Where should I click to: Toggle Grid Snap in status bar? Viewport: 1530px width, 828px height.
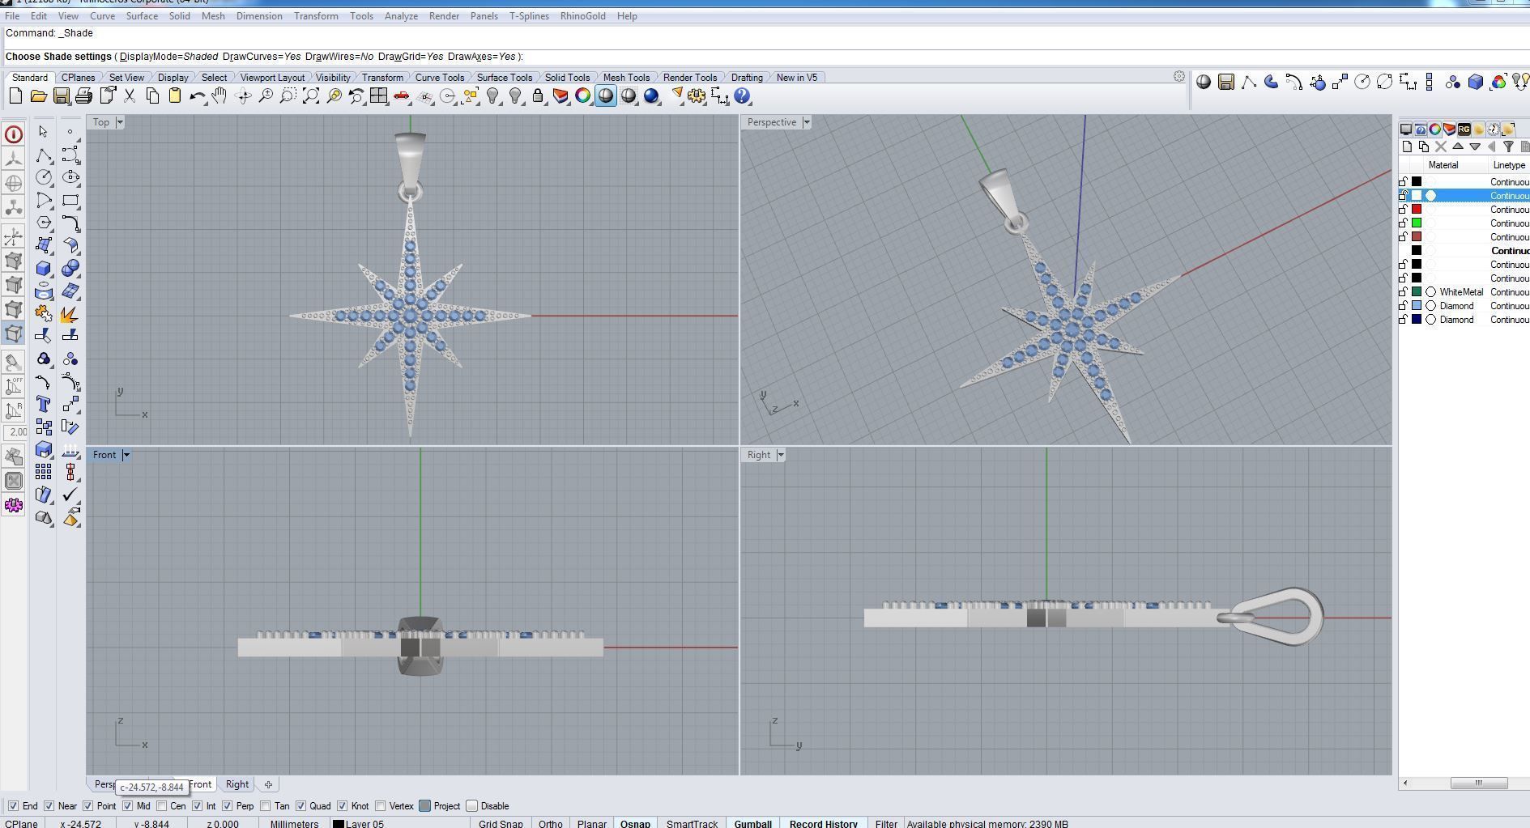tap(501, 823)
